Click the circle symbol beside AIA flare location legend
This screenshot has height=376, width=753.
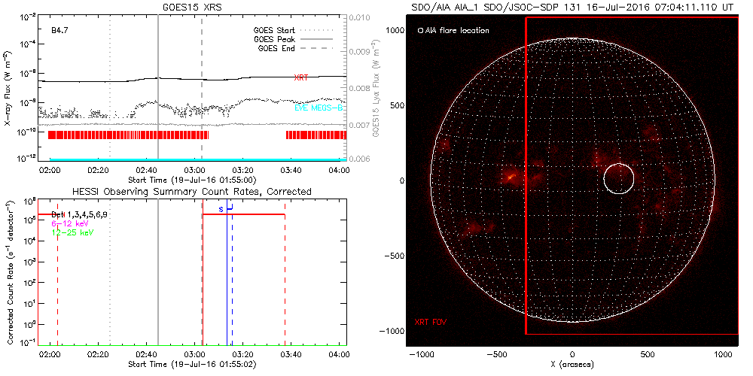420,31
